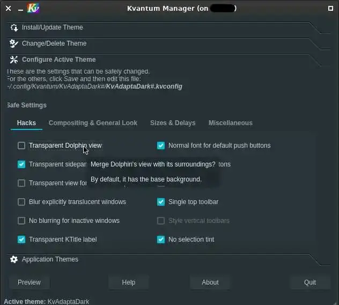Toggle the Style vertical toolbars checkbox

coord(161,221)
